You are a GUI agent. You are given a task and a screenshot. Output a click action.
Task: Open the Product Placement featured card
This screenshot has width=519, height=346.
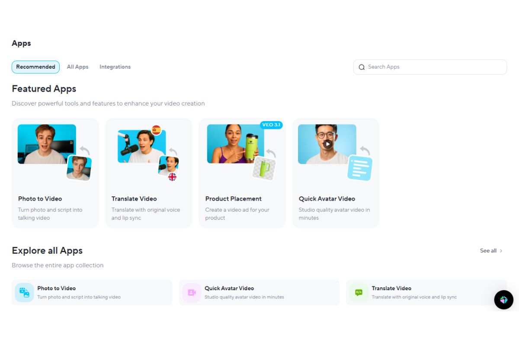(242, 173)
